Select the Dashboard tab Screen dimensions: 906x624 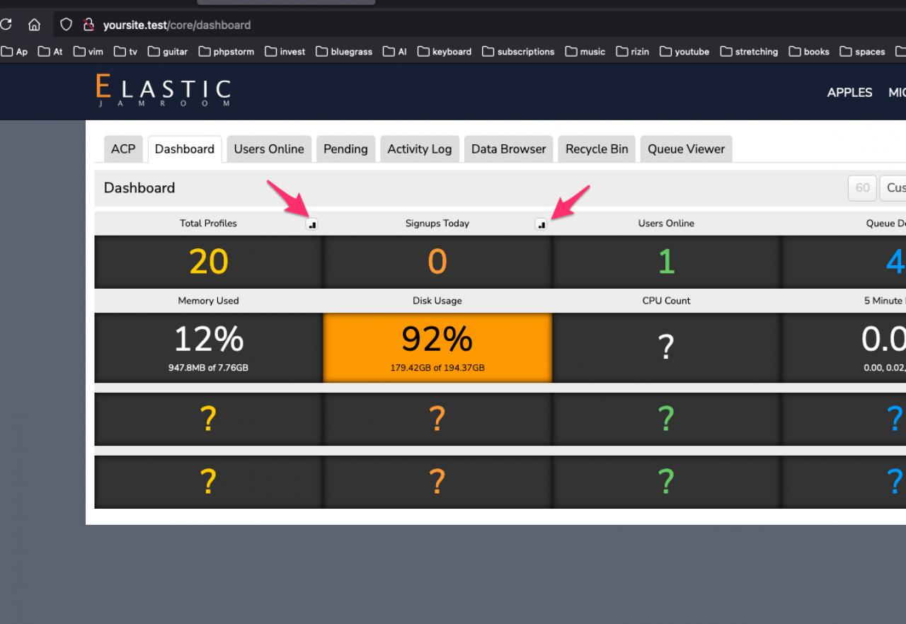click(185, 149)
